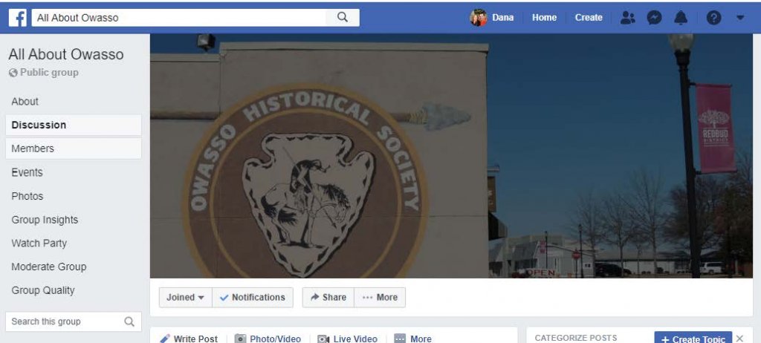Go to Home in the top bar
Screen dimensions: 761x343
coord(544,18)
